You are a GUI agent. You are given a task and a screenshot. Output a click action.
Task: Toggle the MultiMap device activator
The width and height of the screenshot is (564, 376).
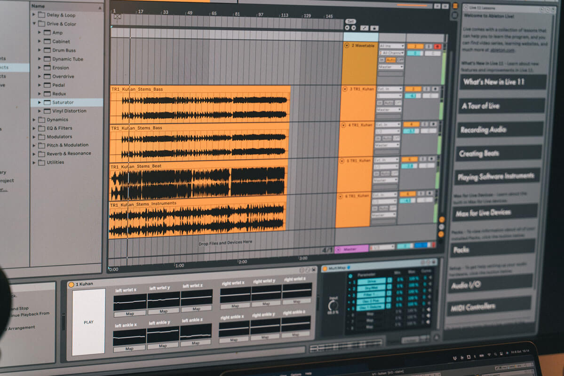pos(325,268)
